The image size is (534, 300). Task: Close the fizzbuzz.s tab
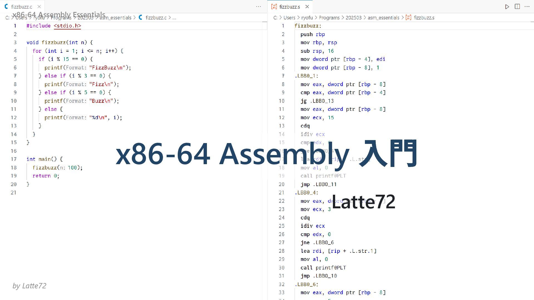[307, 7]
